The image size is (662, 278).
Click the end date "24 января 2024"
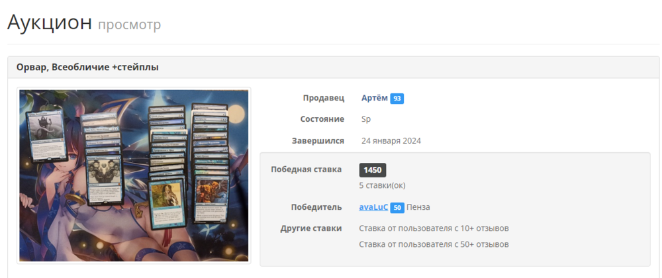tap(391, 141)
